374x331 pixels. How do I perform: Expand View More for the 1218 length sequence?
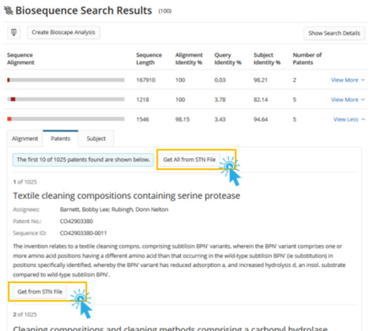348,100
